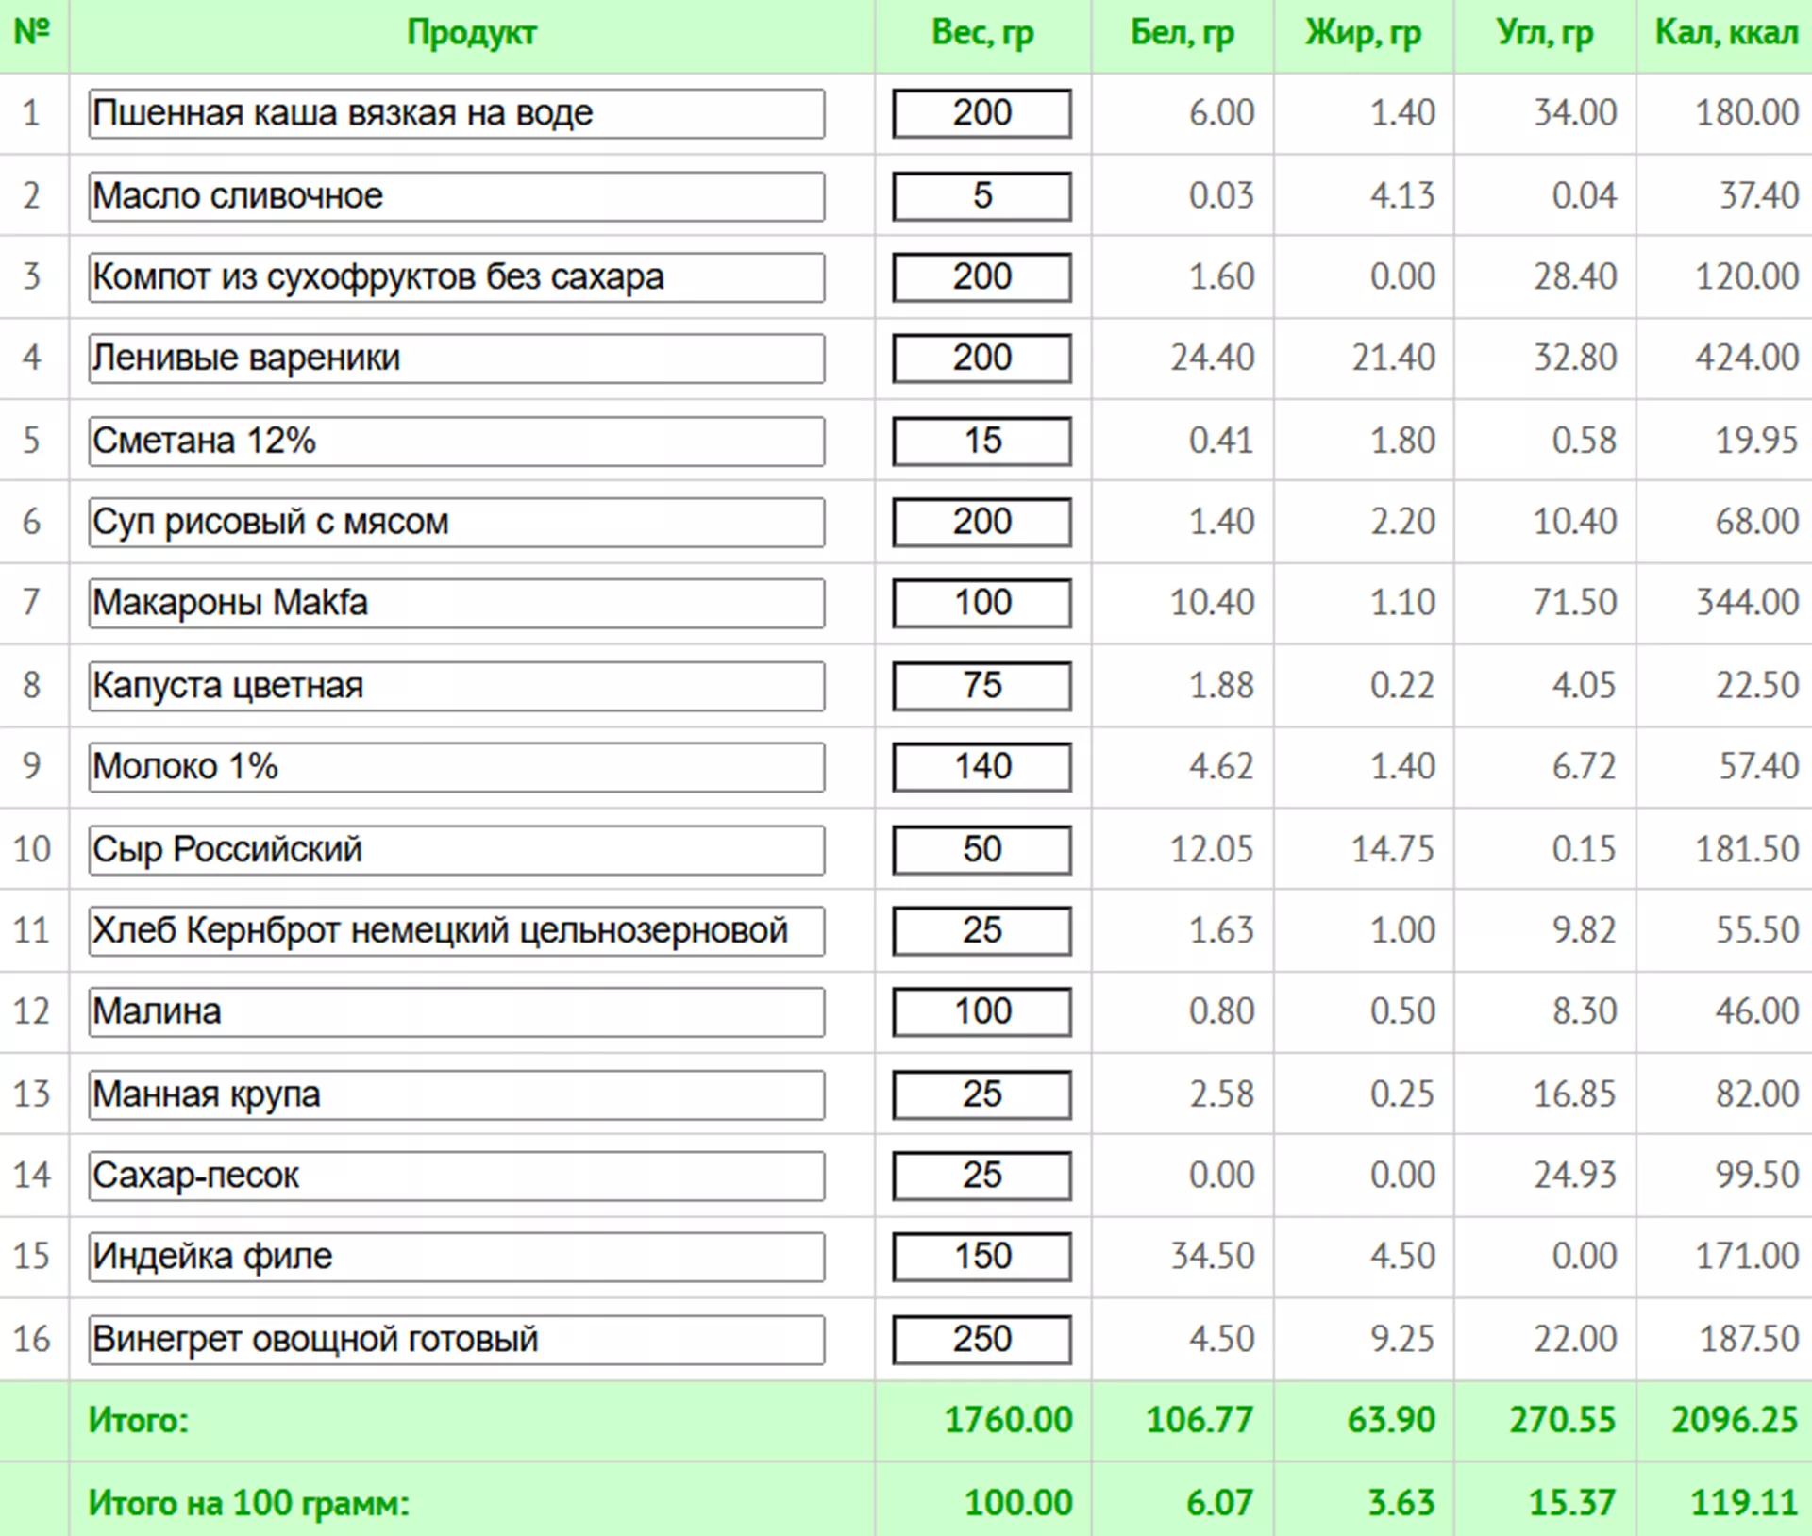Click the weight field with value 150

(x=981, y=1257)
